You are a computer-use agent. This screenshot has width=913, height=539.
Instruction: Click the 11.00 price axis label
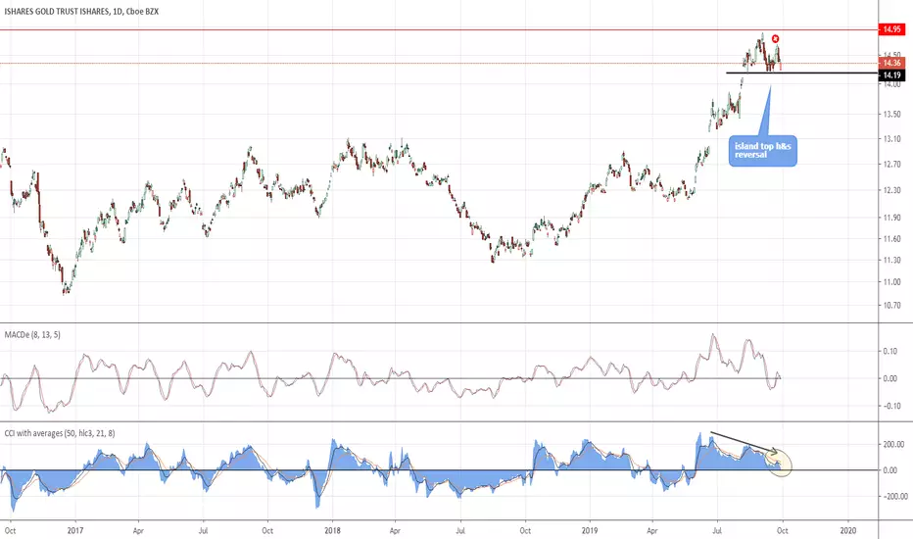(891, 282)
